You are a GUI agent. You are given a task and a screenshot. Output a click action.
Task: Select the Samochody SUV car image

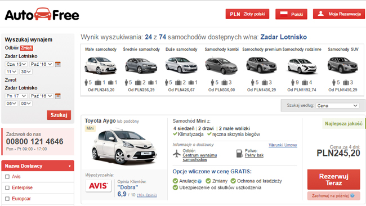342,65
